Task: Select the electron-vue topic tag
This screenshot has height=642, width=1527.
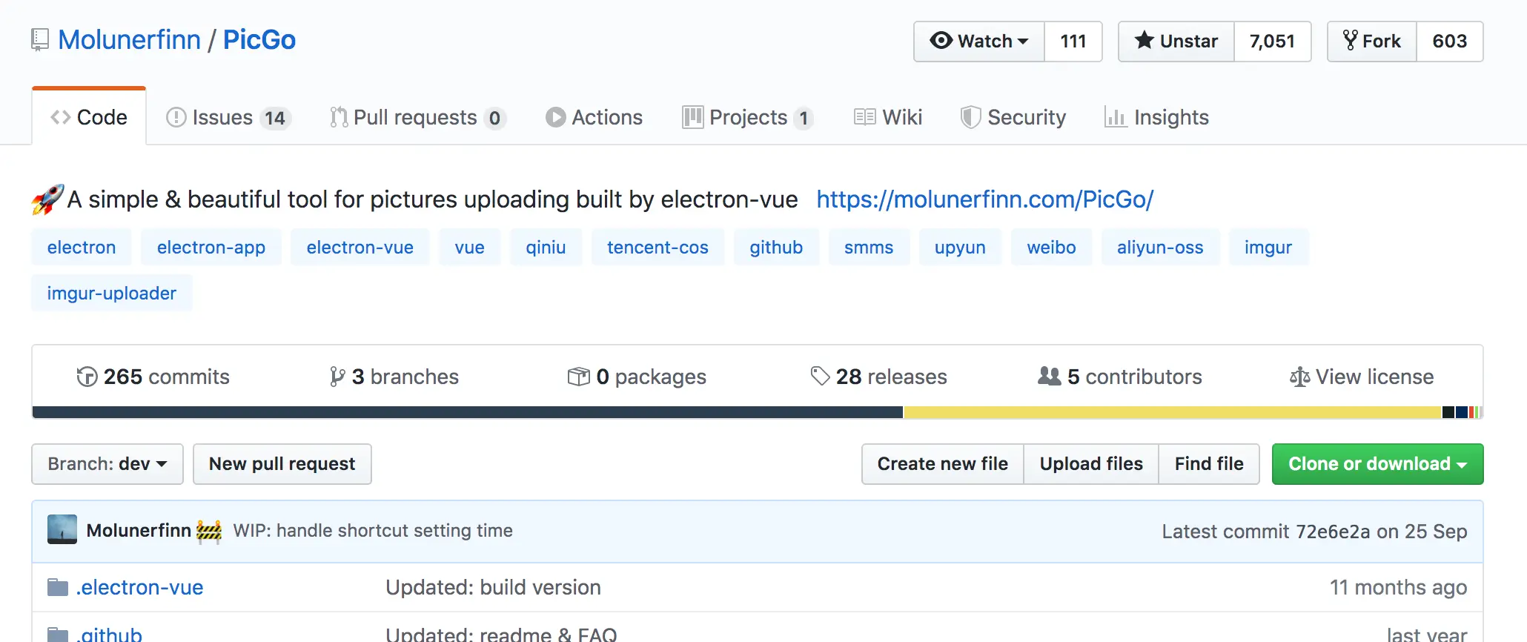Action: pos(360,248)
